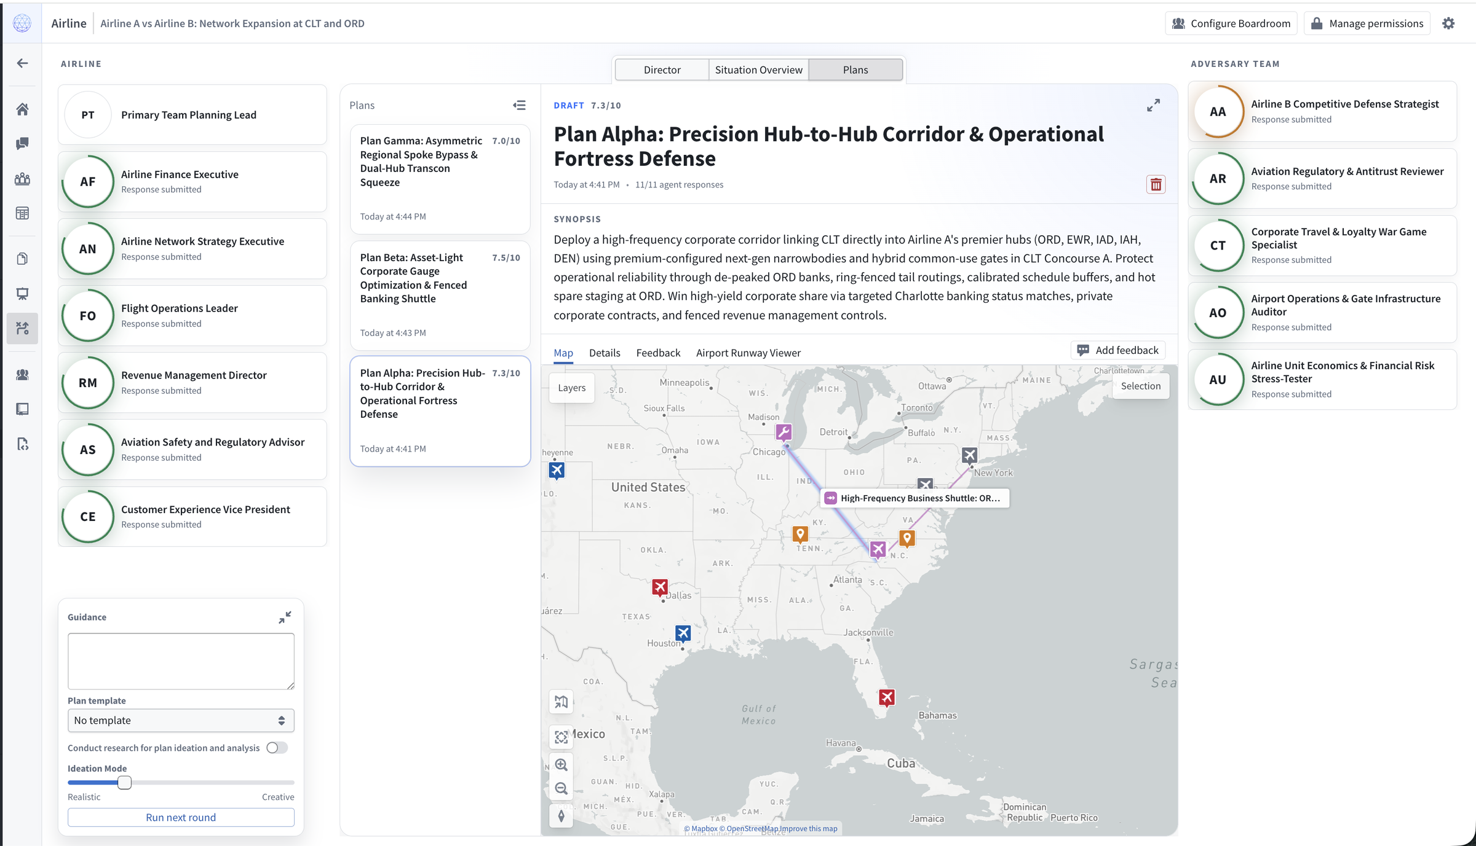
Task: Select the Plan Gamma card
Action: point(440,179)
